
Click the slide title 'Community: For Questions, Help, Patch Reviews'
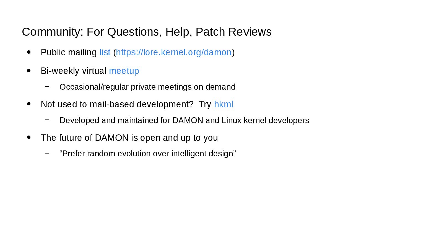[x=147, y=32]
